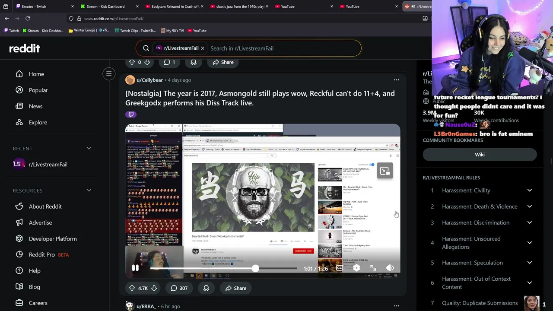Close the Emotes - Twitch tab
Screen dimensions: 553x311
(72, 6)
